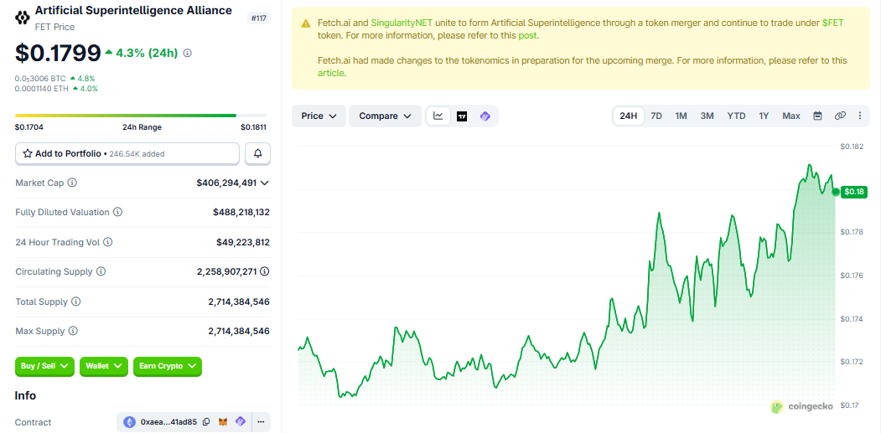The image size is (881, 433).
Task: Open 24 Hour Trading Vol info icon
Action: (x=108, y=242)
